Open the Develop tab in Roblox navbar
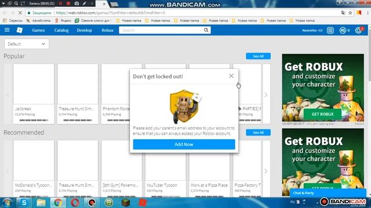Screen dimensions: 371x208 (x=84, y=30)
